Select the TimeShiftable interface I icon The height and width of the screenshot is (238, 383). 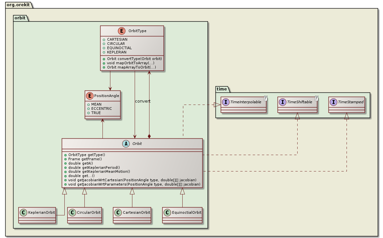pyautogui.click(x=283, y=102)
